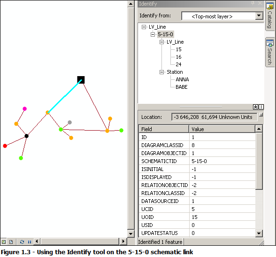Select tree item 15

pyautogui.click(x=178, y=49)
